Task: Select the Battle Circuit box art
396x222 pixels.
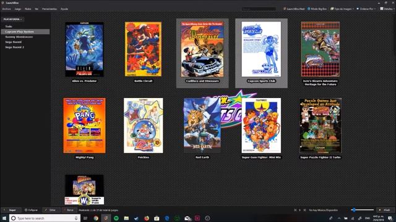Action: (x=143, y=49)
